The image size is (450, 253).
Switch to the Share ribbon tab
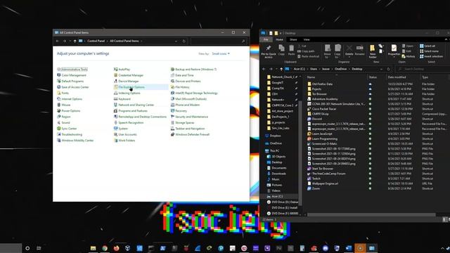pos(293,39)
